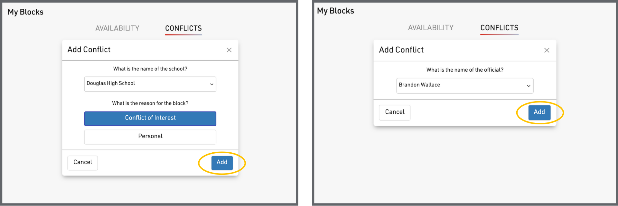Click chevron arrow beside Douglas High School
Viewport: 618px width, 206px height.
tap(211, 84)
